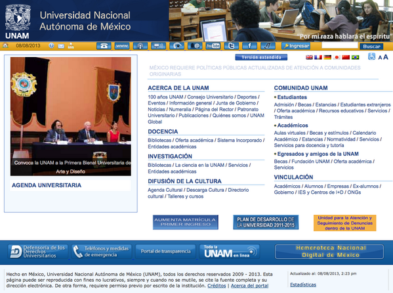The width and height of the screenshot is (393, 293).
Task: Open Fundación UNAM link
Action: [310, 162]
